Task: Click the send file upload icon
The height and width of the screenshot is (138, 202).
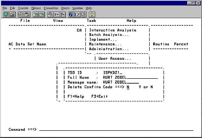Action: (36, 14)
